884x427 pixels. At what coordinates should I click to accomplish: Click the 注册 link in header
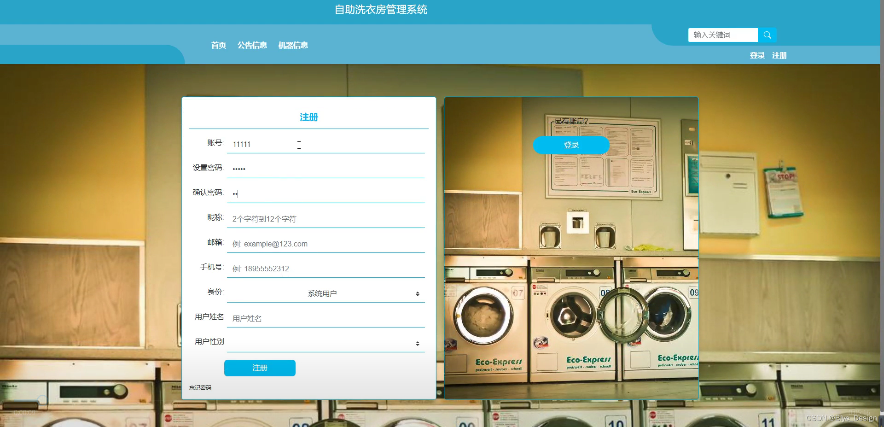coord(779,55)
